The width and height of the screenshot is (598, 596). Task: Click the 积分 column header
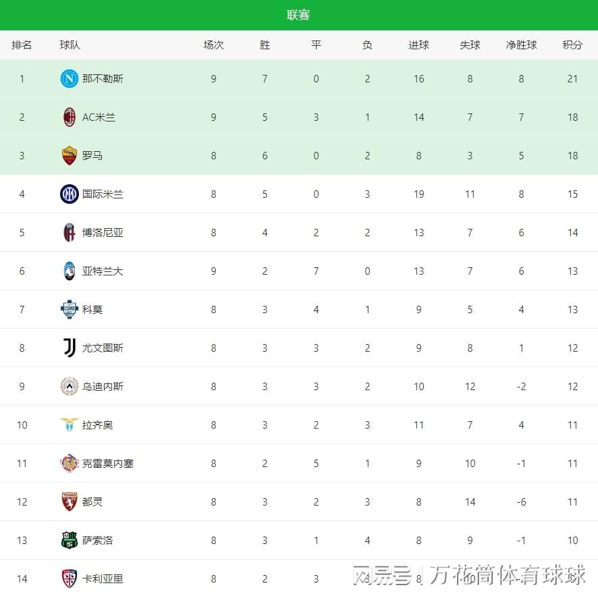click(x=572, y=45)
